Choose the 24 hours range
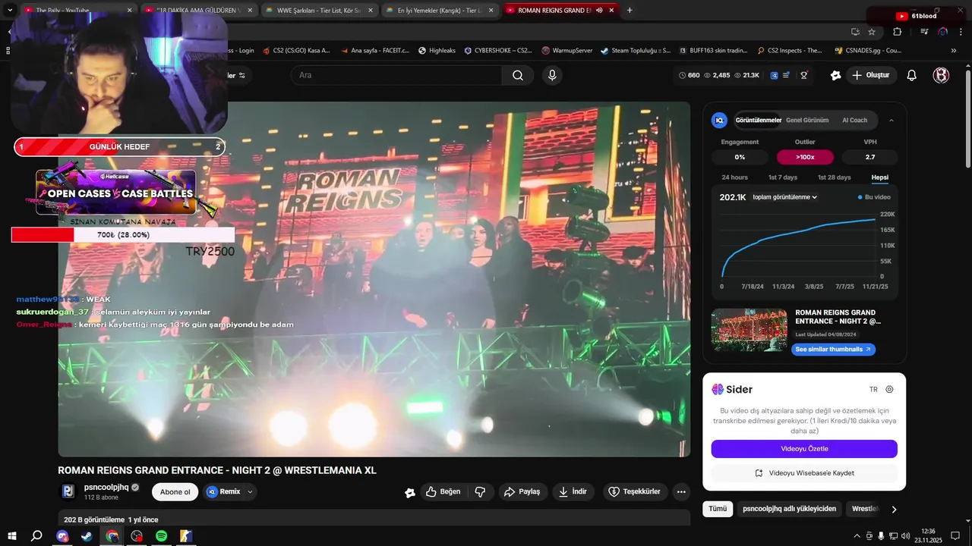The width and height of the screenshot is (972, 546). click(x=734, y=177)
